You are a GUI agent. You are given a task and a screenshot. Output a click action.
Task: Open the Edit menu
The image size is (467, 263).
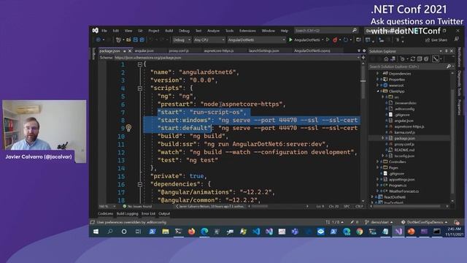pyautogui.click(x=115, y=31)
